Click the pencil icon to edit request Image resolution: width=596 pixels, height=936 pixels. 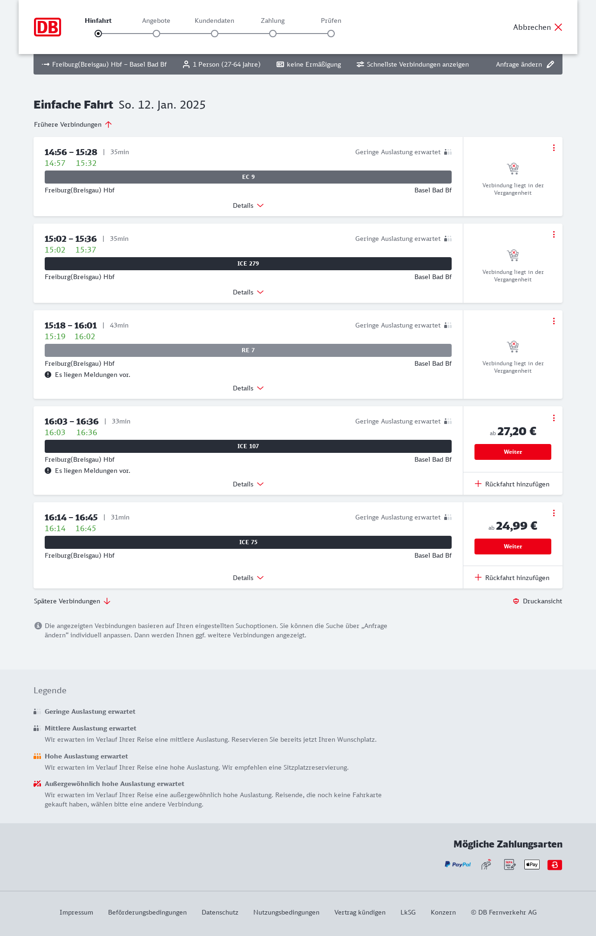(550, 64)
